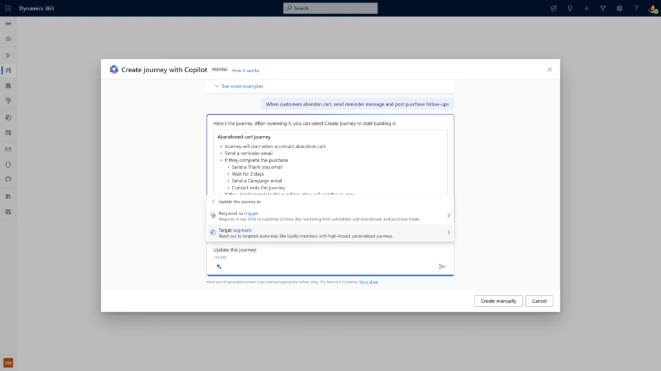Screen dimensions: 661x371
Task: Click the quick create plus icon
Action: (585, 8)
